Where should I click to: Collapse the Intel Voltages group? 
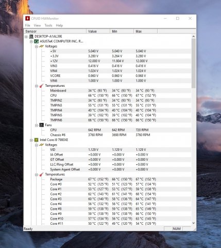(37, 145)
